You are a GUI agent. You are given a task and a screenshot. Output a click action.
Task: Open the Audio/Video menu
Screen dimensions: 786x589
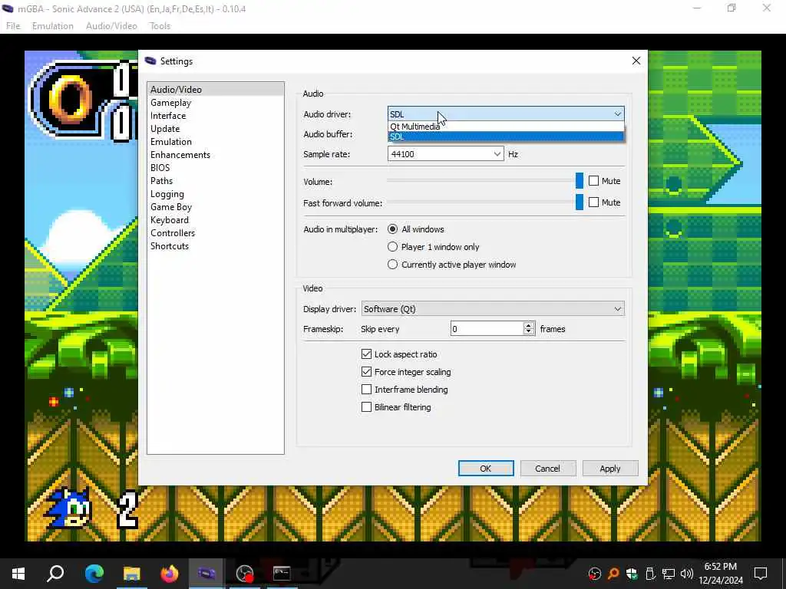[x=111, y=25]
